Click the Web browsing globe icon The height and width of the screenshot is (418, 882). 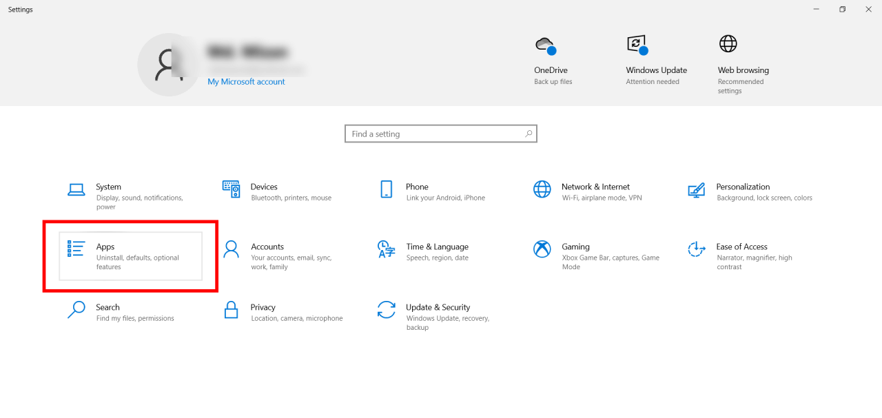[728, 44]
